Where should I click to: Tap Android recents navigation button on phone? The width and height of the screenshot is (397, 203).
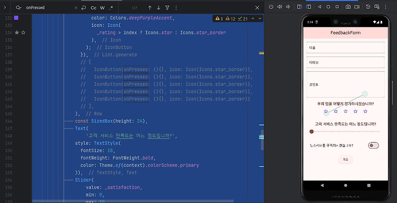click(x=369, y=186)
